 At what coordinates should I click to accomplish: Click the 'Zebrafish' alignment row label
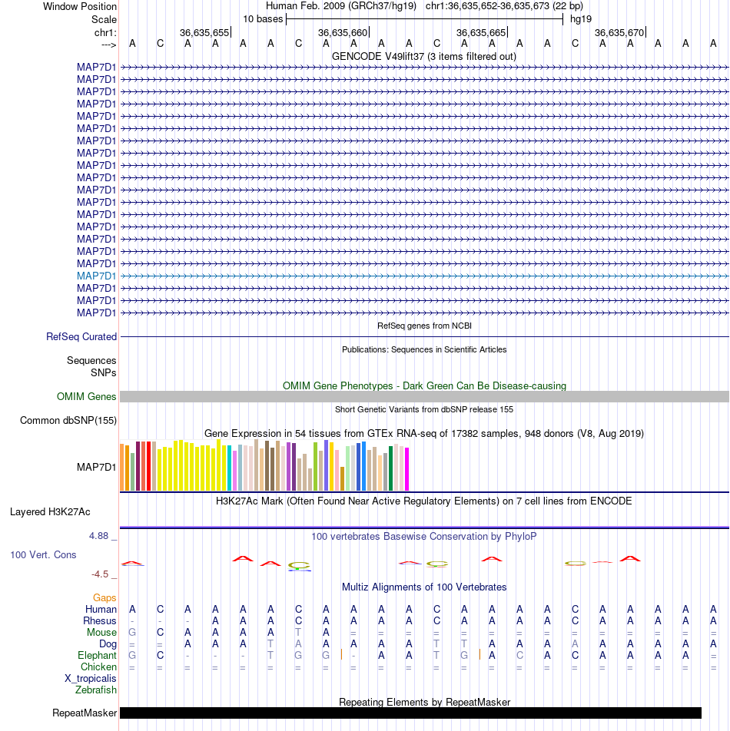tap(96, 690)
